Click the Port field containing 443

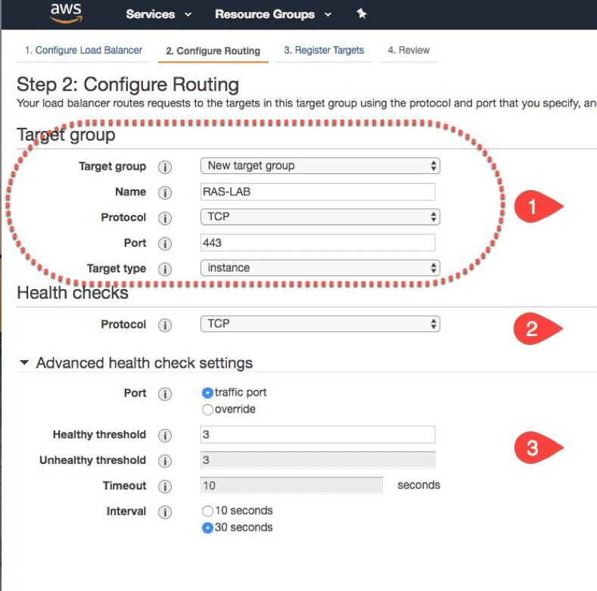(318, 243)
